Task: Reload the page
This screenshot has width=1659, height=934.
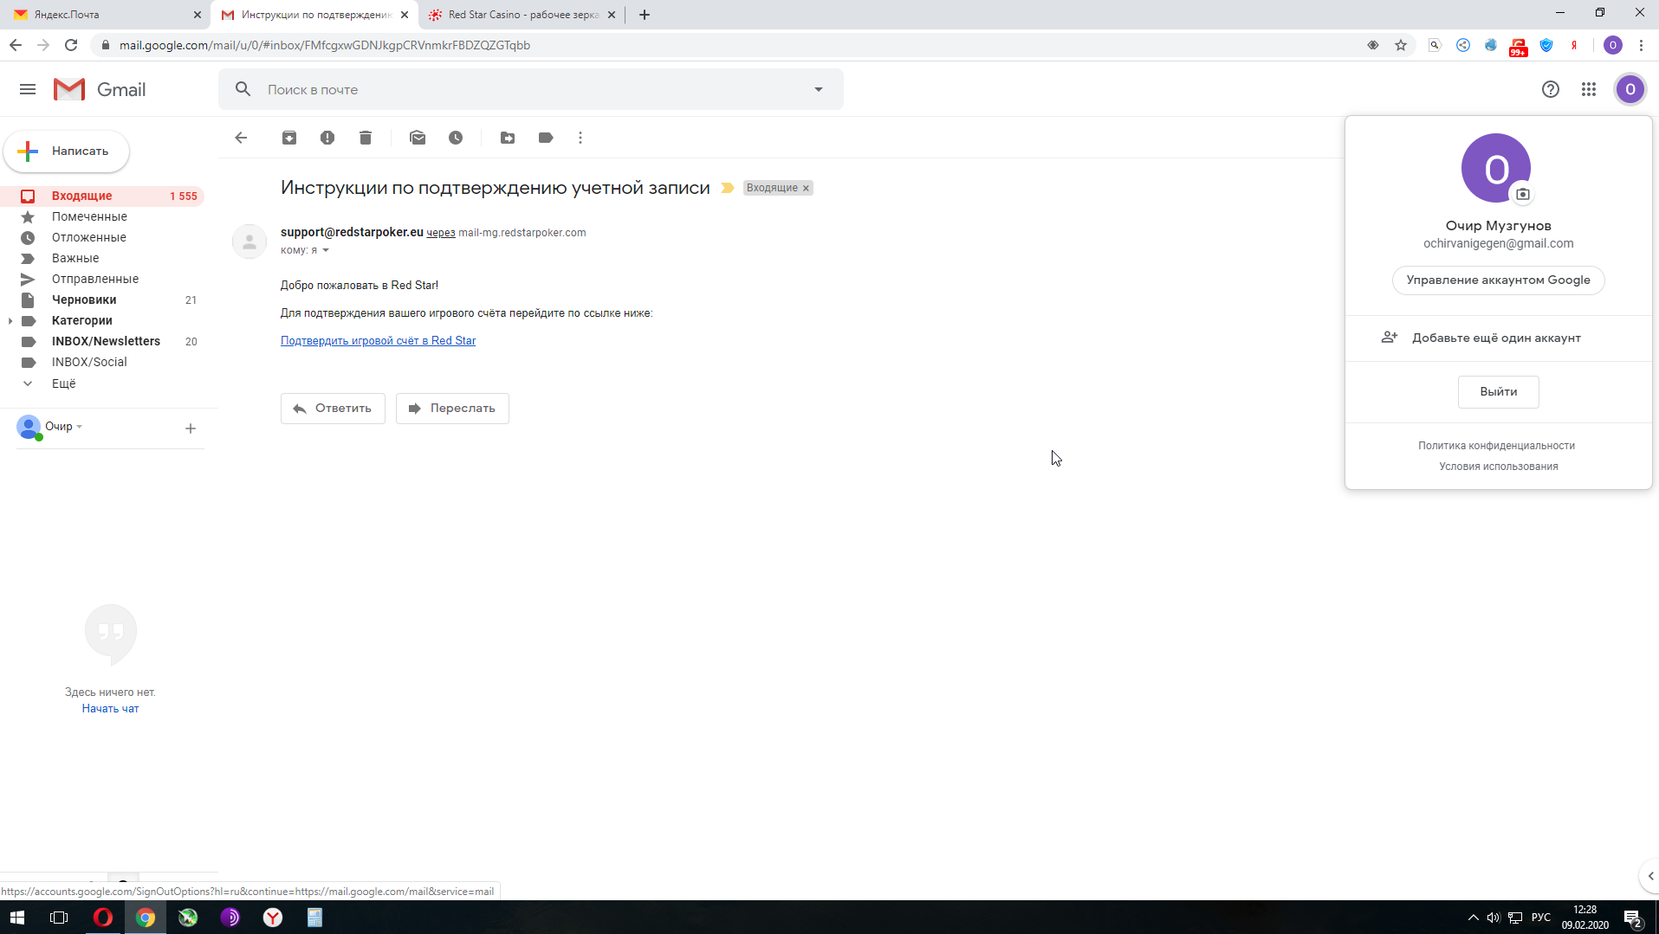Action: coord(71,45)
